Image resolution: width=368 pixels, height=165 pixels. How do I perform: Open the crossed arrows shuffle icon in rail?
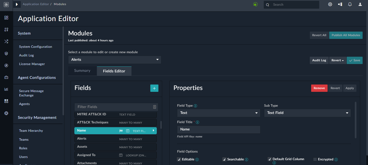point(6,41)
